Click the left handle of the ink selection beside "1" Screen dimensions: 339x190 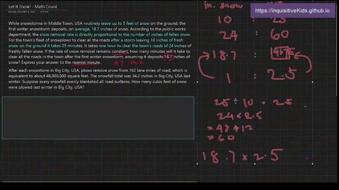197,82
